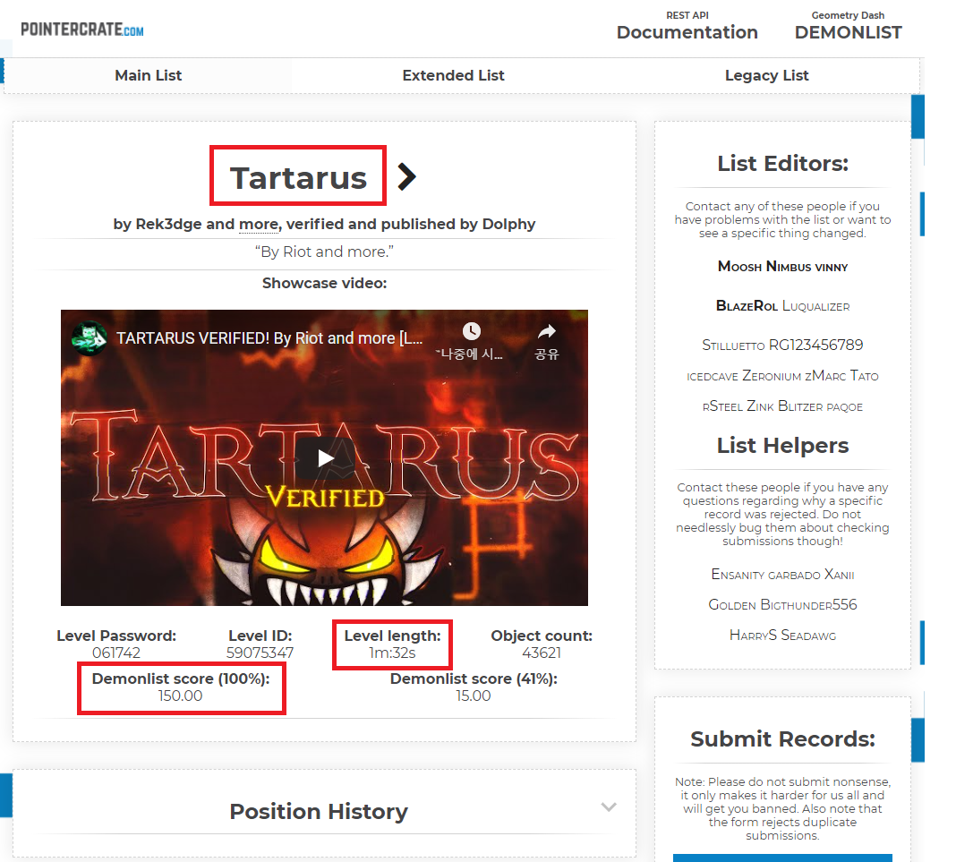Image resolution: width=956 pixels, height=862 pixels.
Task: Select the level length 1m:32s
Action: (x=392, y=653)
